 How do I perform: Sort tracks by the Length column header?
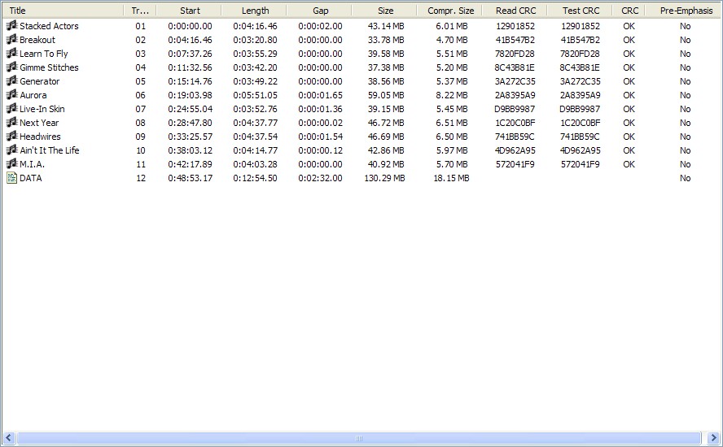tap(254, 11)
